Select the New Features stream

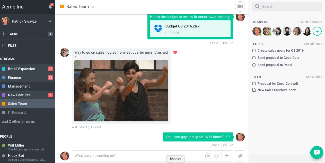(27, 95)
